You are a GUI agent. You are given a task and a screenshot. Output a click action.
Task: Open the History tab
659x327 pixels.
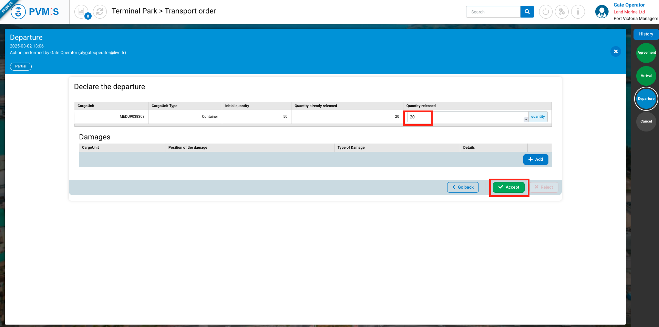click(646, 34)
